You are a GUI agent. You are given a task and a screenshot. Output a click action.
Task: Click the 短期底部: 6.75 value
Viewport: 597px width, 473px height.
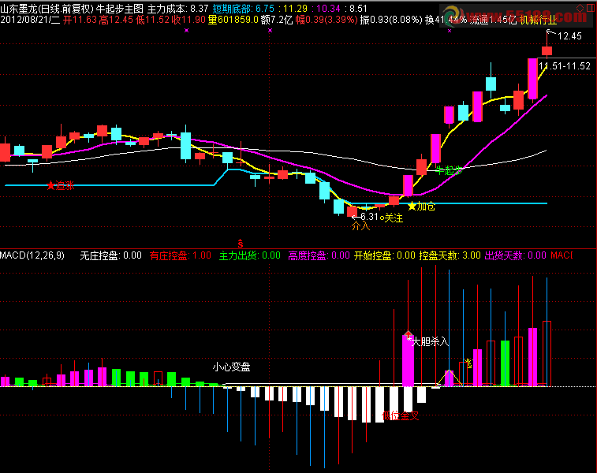243,9
